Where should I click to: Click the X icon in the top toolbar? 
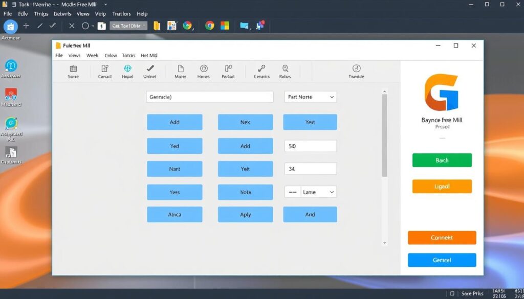(72, 26)
